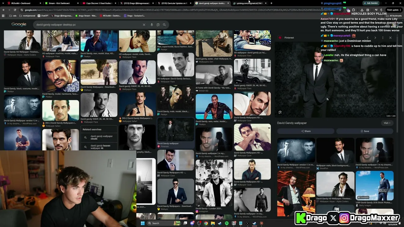The height and width of the screenshot is (227, 404).
Task: Go to the Google logo homepage
Action: click(19, 24)
